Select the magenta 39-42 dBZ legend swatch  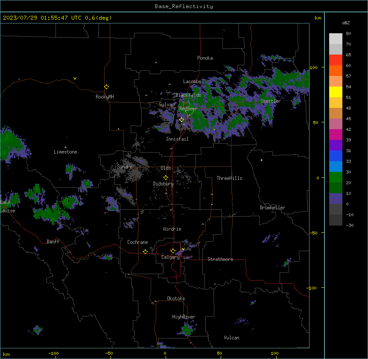coord(336,134)
